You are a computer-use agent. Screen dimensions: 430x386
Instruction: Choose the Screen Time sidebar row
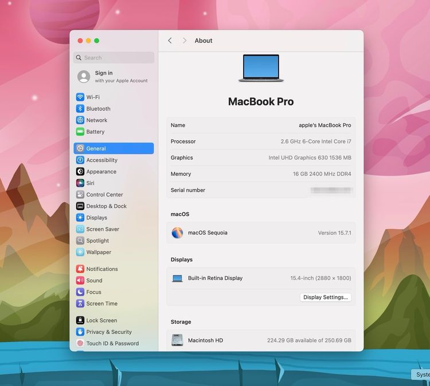[x=114, y=304]
